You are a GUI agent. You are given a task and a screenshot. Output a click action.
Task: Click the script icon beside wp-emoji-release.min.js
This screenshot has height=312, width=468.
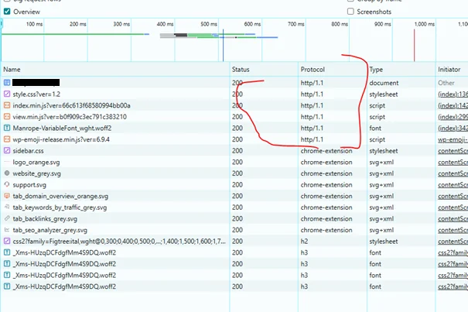point(7,139)
